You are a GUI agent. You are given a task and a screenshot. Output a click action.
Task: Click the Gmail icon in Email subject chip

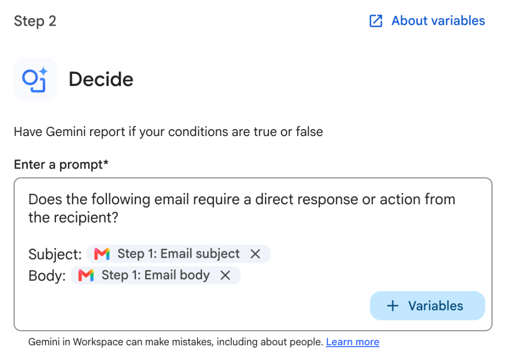coord(102,254)
